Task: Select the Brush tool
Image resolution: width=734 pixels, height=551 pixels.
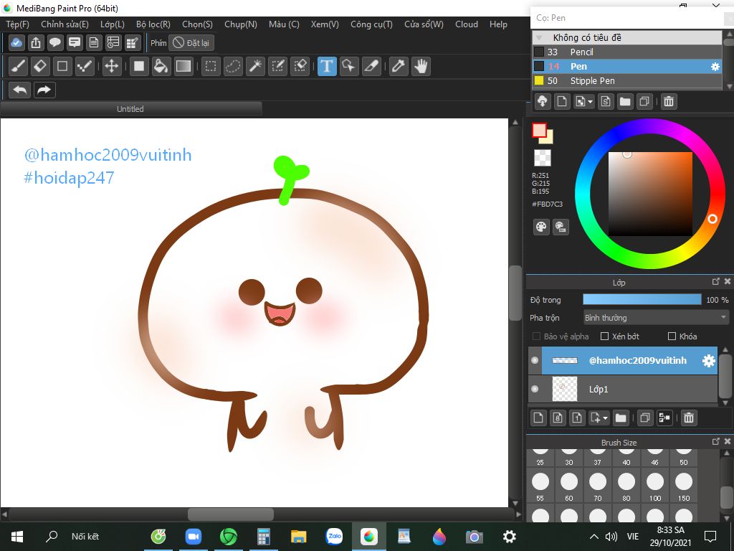Action: pos(18,66)
